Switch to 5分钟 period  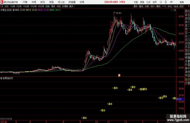coord(19,6)
